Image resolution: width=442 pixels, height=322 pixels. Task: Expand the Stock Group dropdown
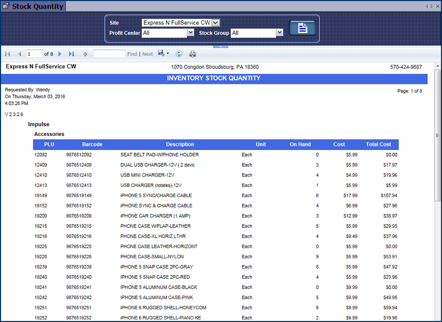[x=279, y=33]
